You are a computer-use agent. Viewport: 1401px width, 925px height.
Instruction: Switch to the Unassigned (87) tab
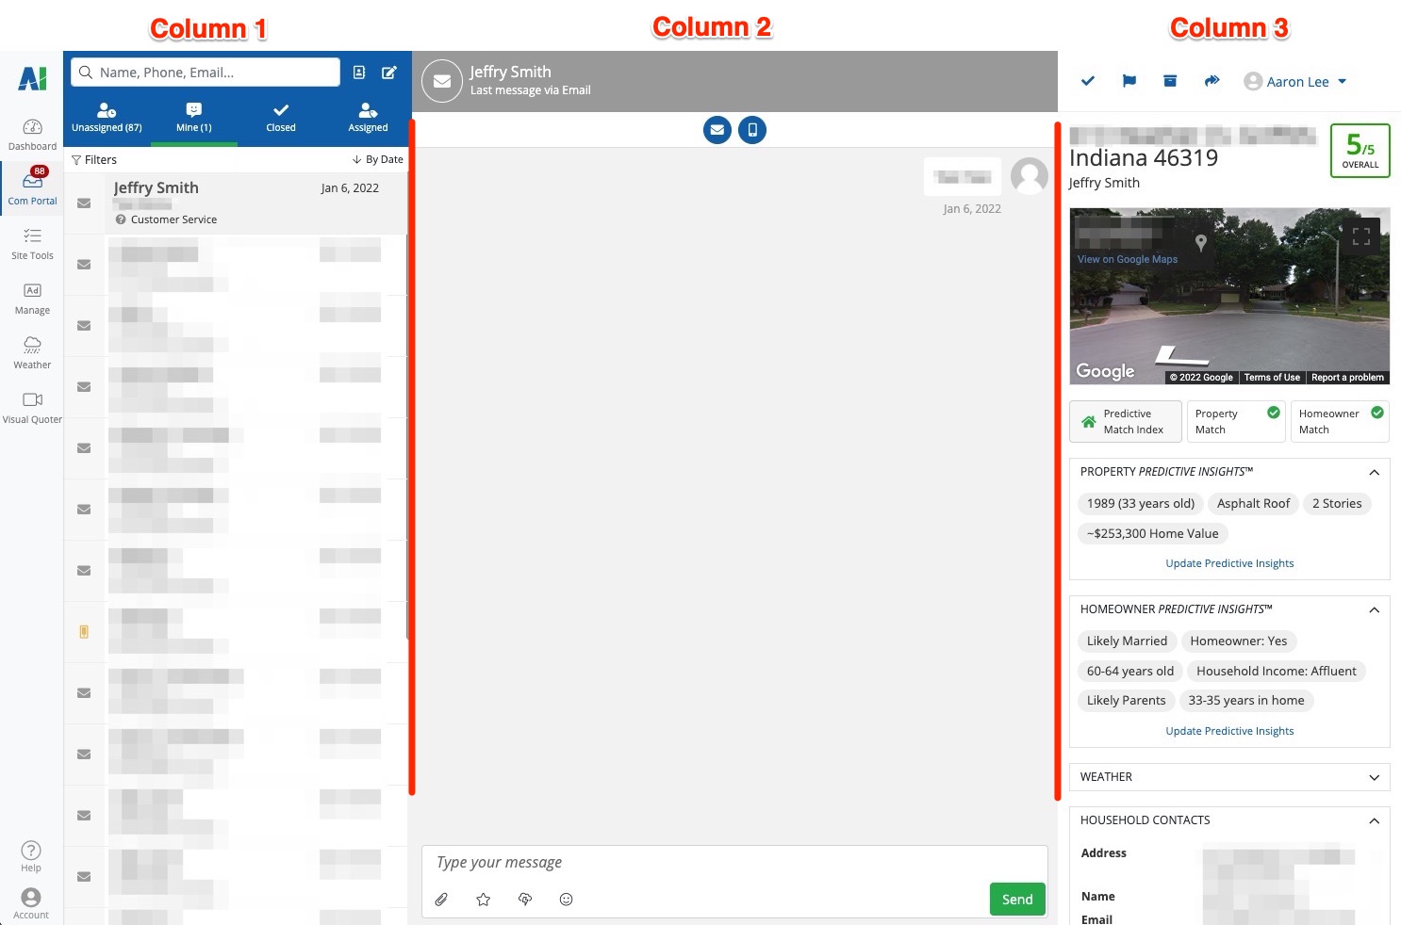pyautogui.click(x=107, y=118)
